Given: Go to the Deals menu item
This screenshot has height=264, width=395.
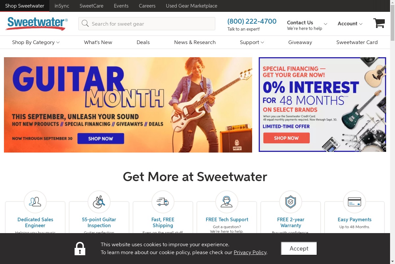Looking at the screenshot, I should tap(143, 42).
